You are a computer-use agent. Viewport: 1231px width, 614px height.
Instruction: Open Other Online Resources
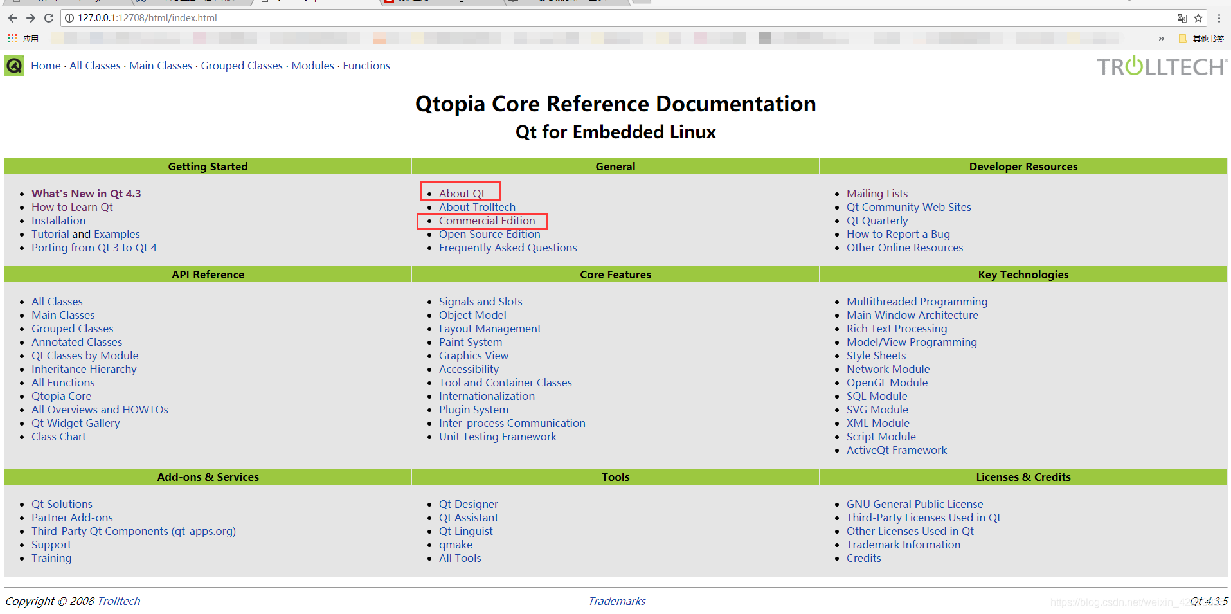click(904, 248)
